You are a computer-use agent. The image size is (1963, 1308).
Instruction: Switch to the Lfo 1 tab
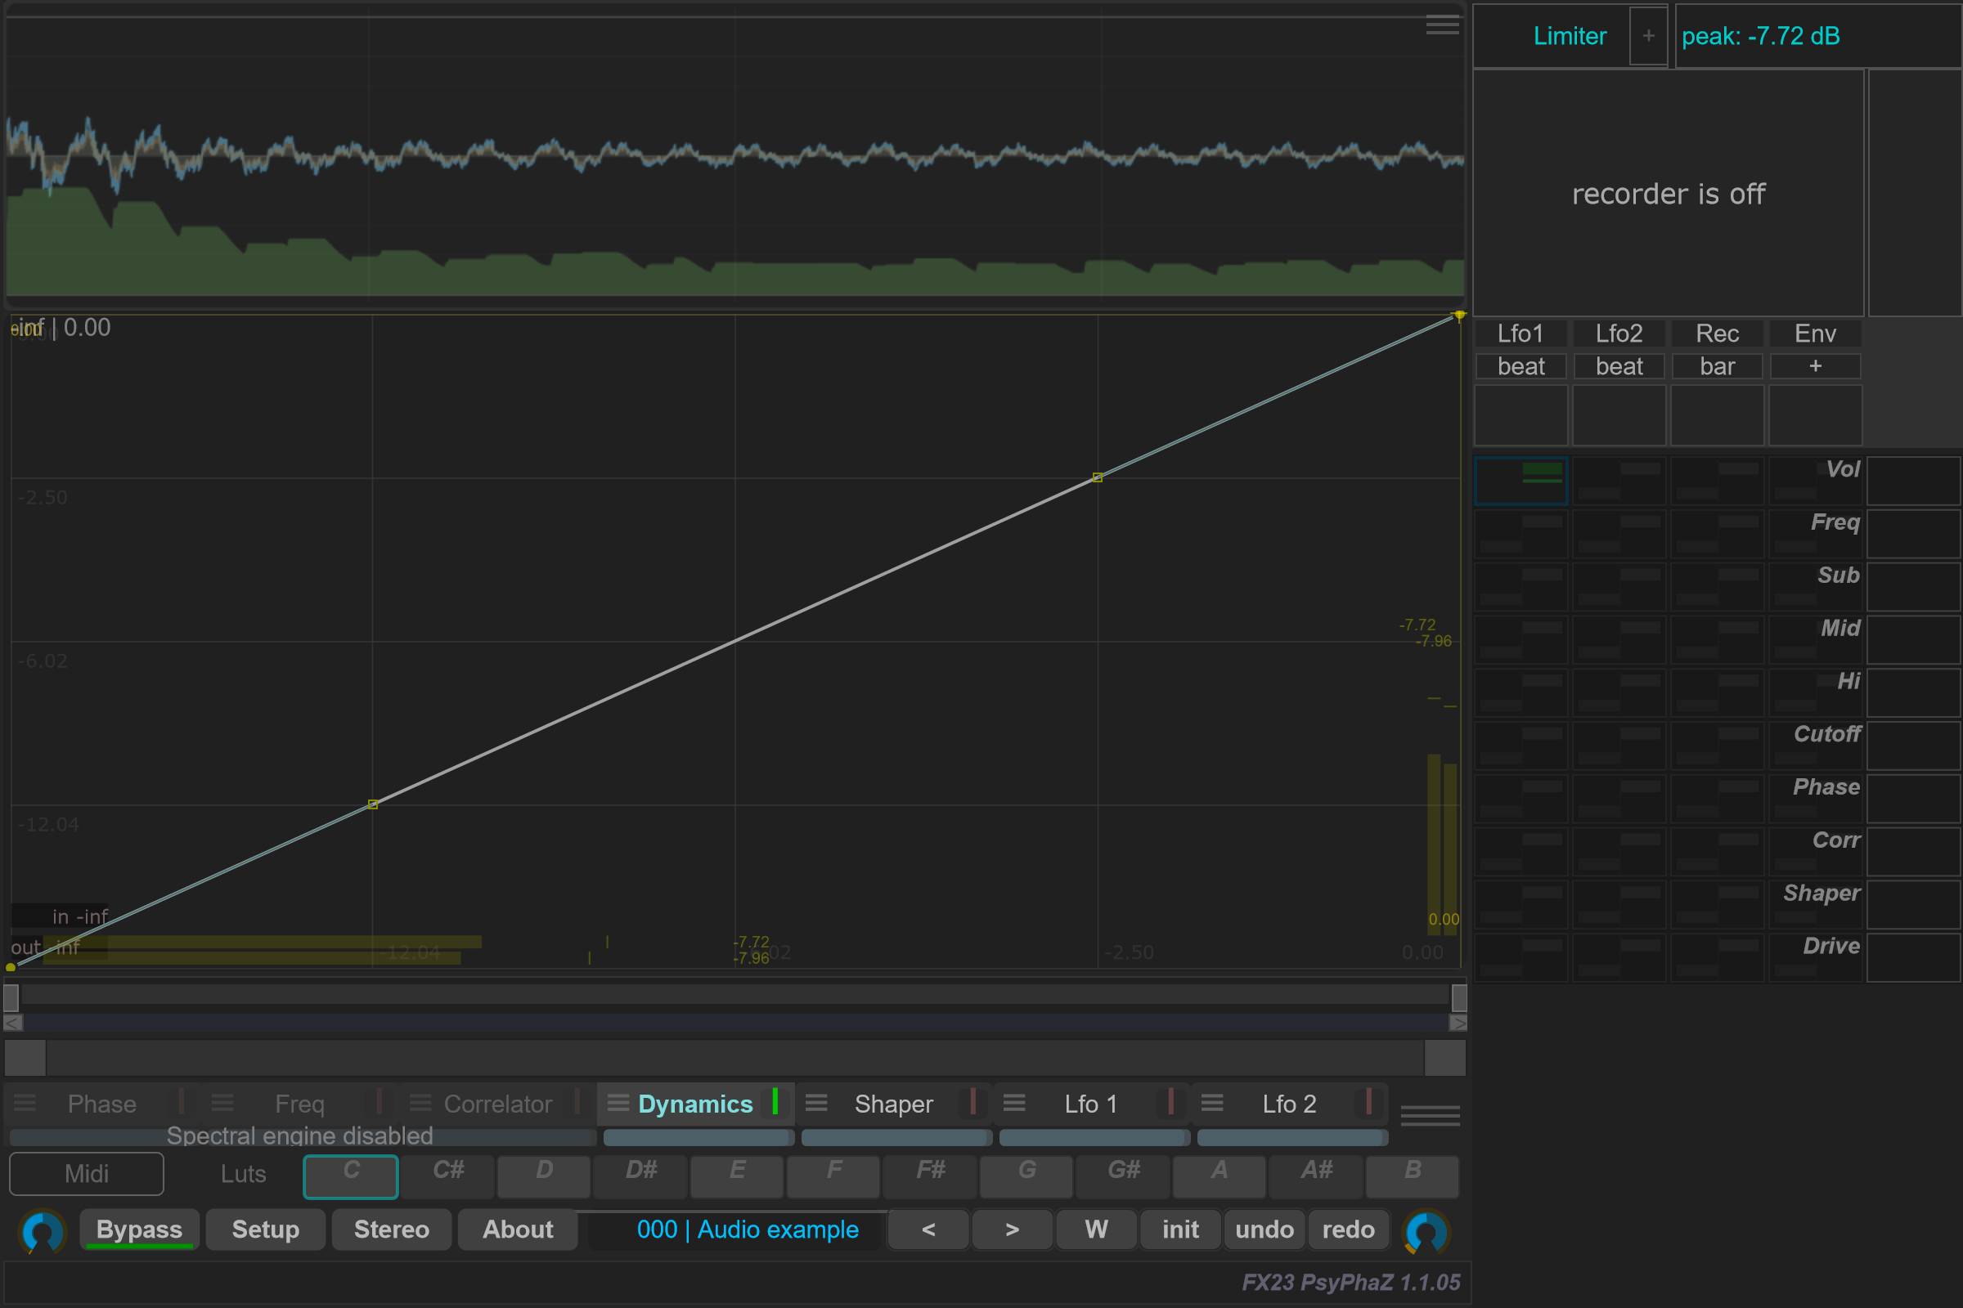click(1091, 1104)
